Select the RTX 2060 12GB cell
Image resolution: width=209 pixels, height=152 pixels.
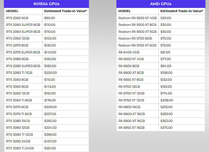tap(23, 38)
